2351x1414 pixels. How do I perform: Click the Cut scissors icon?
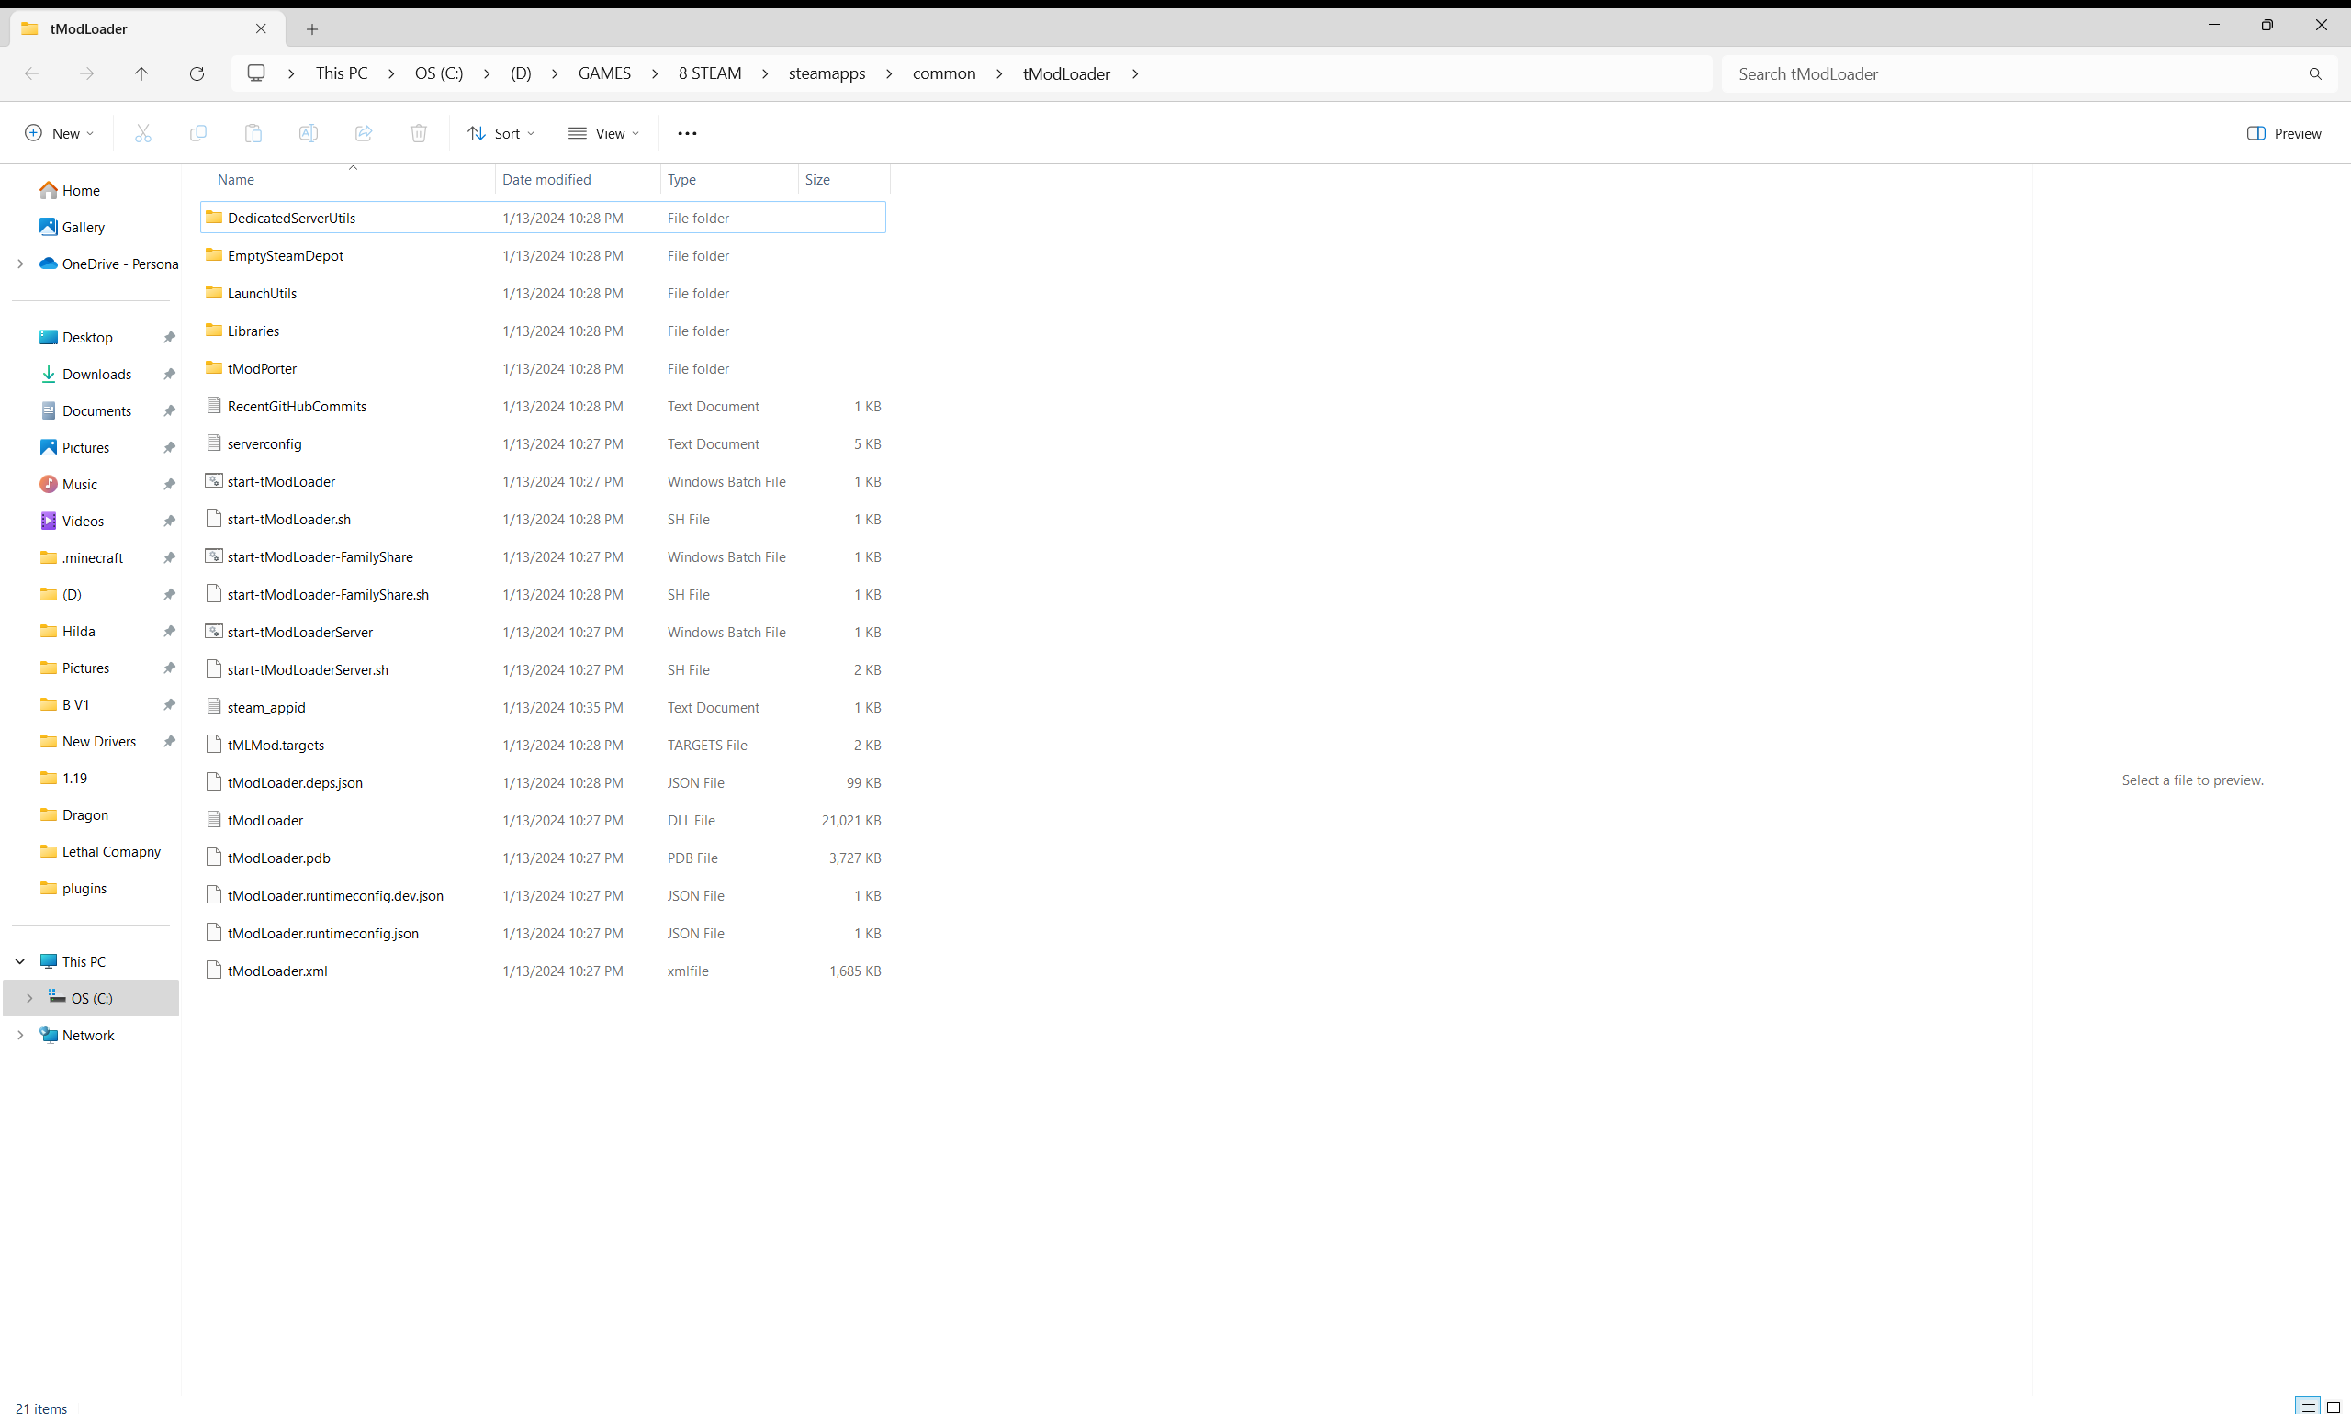[x=143, y=133]
